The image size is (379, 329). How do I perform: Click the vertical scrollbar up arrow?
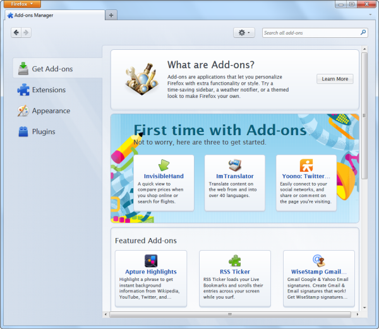[364, 49]
